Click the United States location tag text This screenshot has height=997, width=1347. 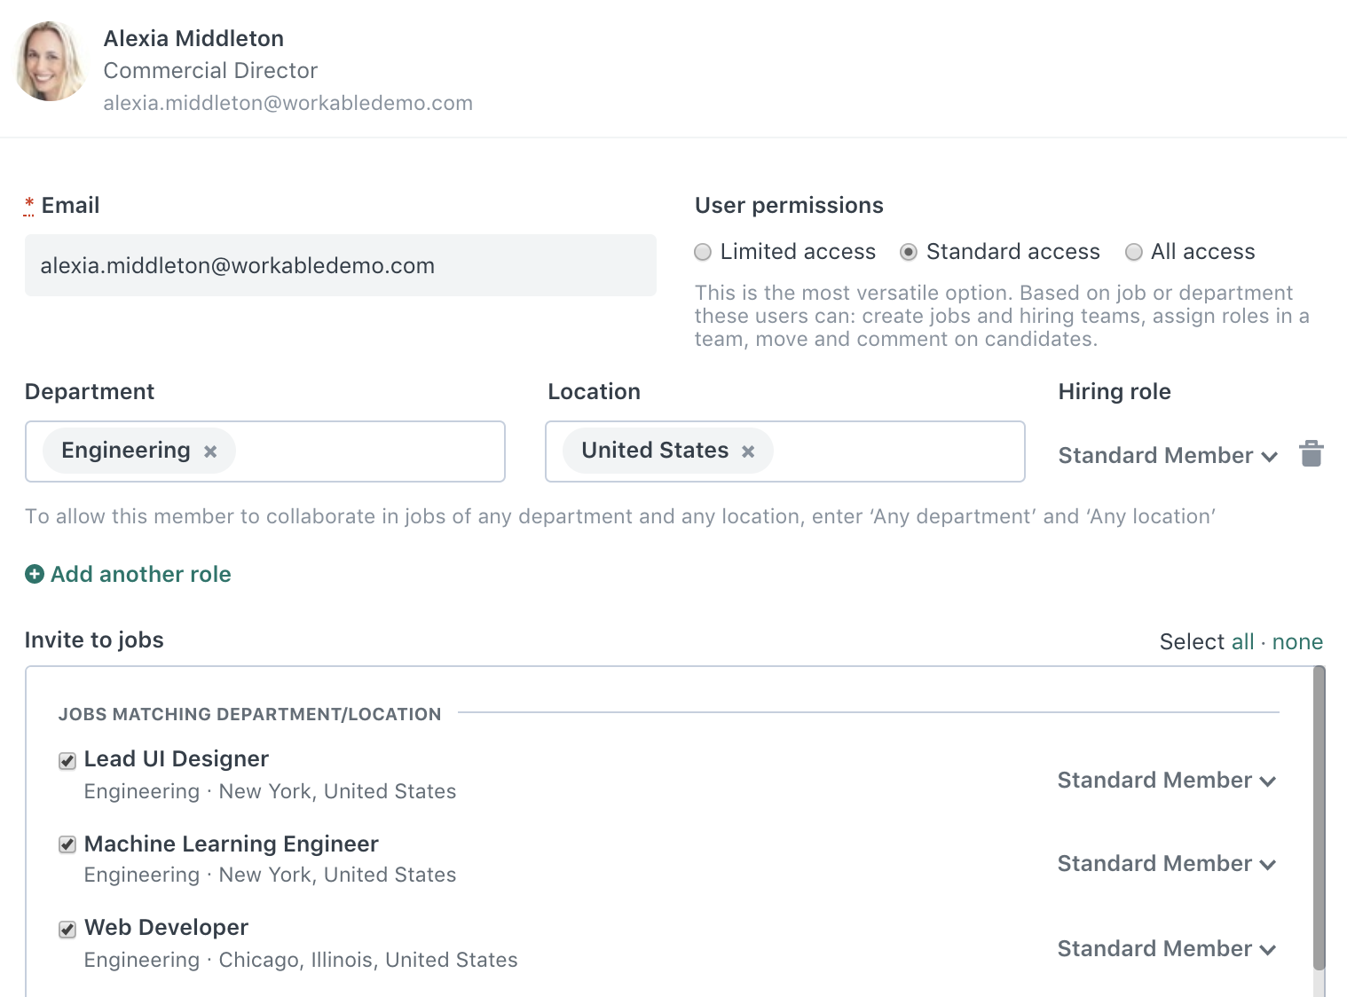coord(655,450)
